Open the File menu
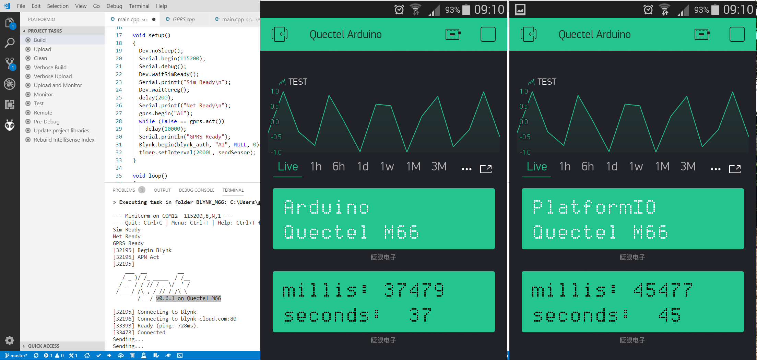757x360 pixels. tap(21, 6)
